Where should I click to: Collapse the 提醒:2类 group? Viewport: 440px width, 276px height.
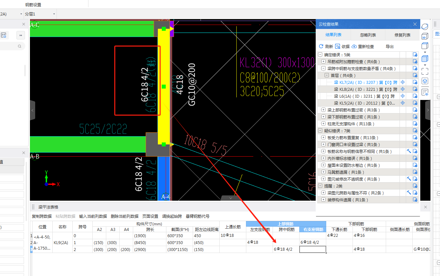click(320, 186)
